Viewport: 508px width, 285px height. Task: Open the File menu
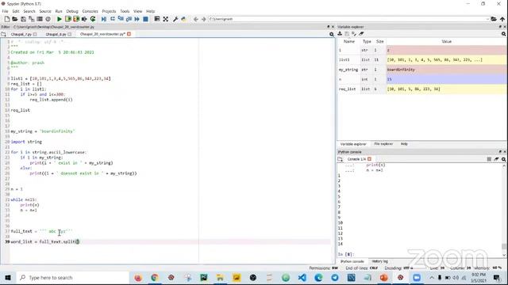click(5, 11)
